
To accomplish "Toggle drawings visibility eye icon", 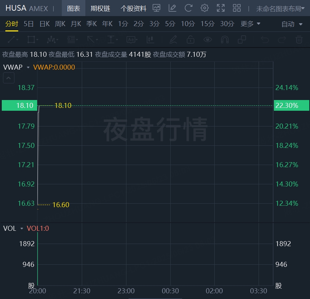I will [x=207, y=40].
